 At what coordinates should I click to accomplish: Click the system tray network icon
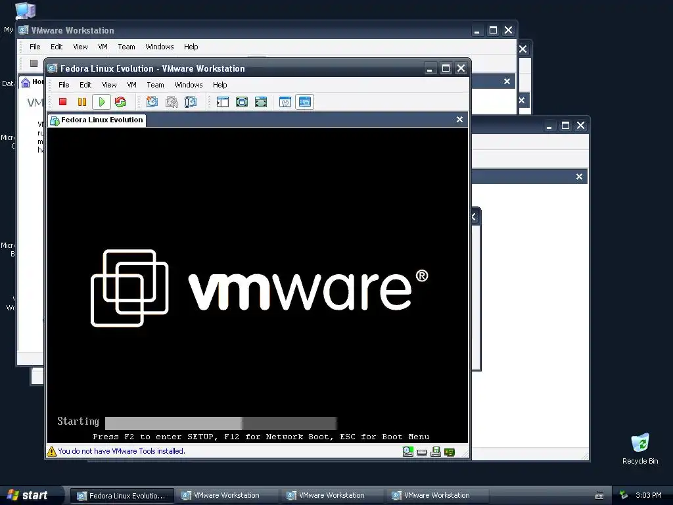pyautogui.click(x=624, y=495)
